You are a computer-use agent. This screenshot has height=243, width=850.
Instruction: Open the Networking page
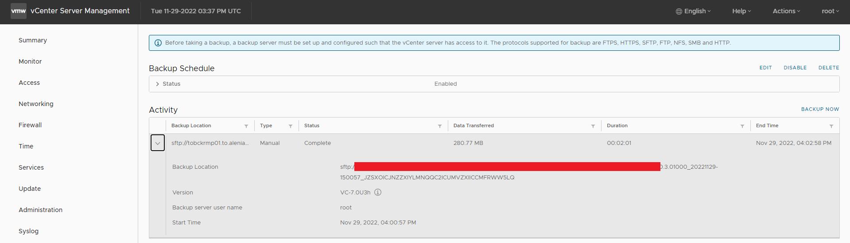(x=36, y=104)
